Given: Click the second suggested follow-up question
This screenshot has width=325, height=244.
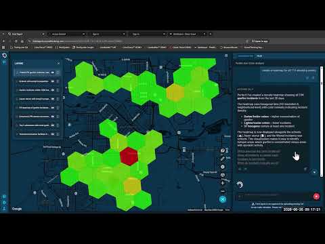Looking at the screenshot, I should pyautogui.click(x=258, y=155).
